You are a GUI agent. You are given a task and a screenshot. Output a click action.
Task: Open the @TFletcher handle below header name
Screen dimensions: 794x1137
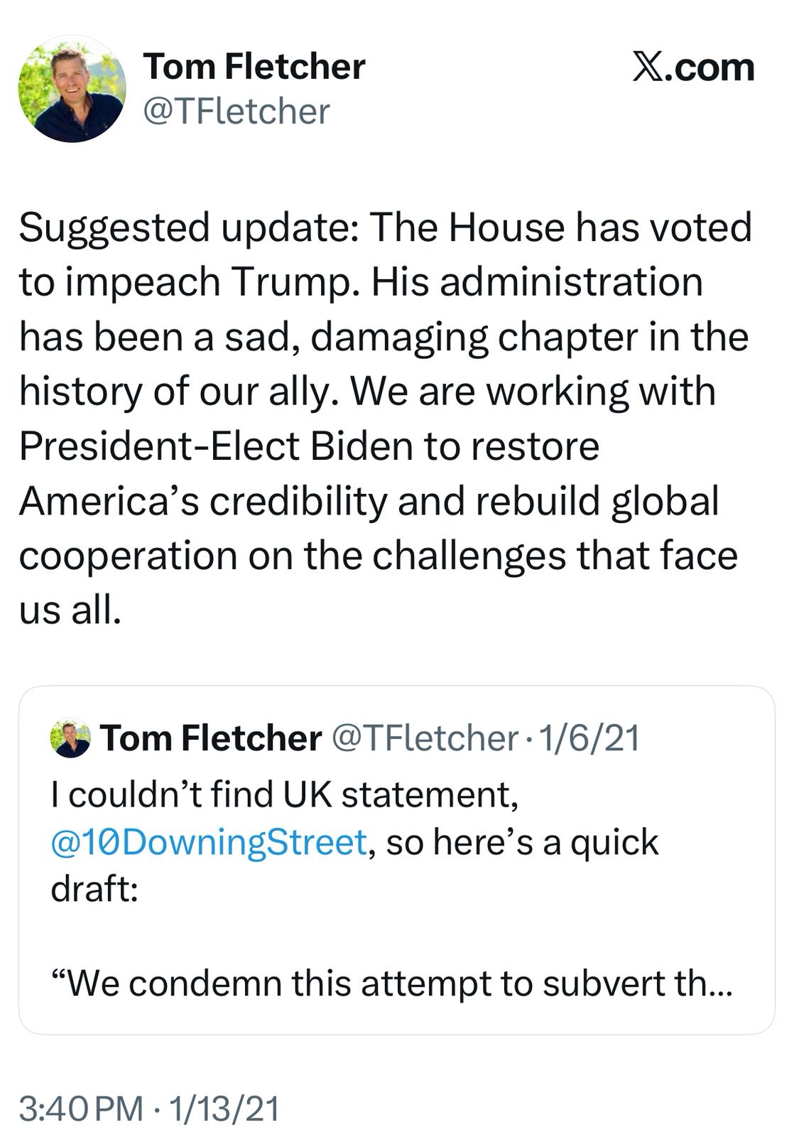click(236, 112)
